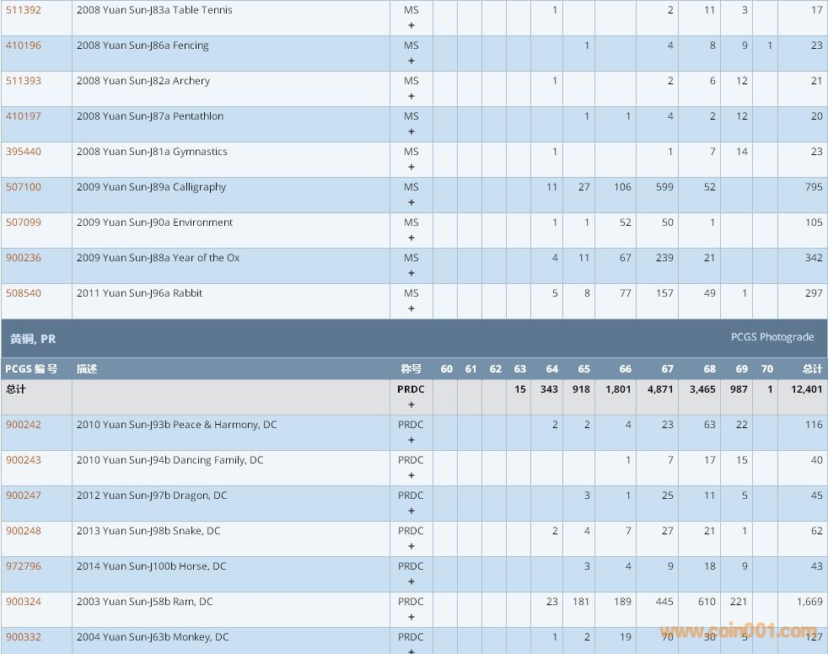Click the 总计 column header
This screenshot has height=654, width=828.
(x=812, y=369)
